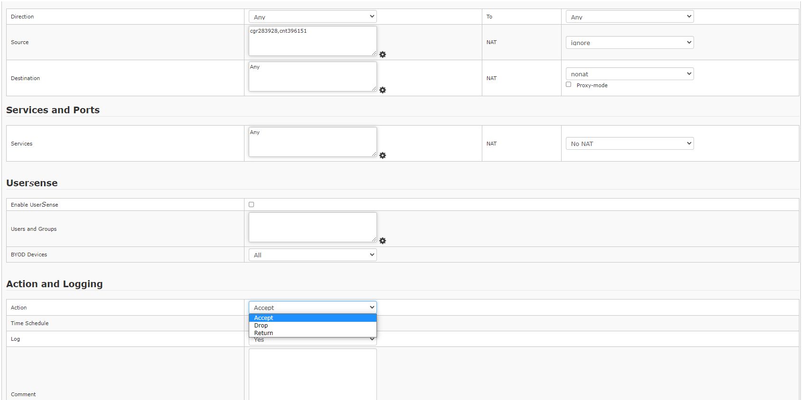Click into the Source text area
Screen dimensions: 807x400
click(x=313, y=41)
